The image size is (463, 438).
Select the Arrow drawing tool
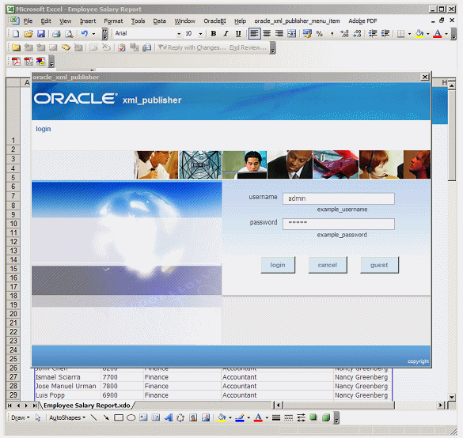pyautogui.click(x=106, y=417)
